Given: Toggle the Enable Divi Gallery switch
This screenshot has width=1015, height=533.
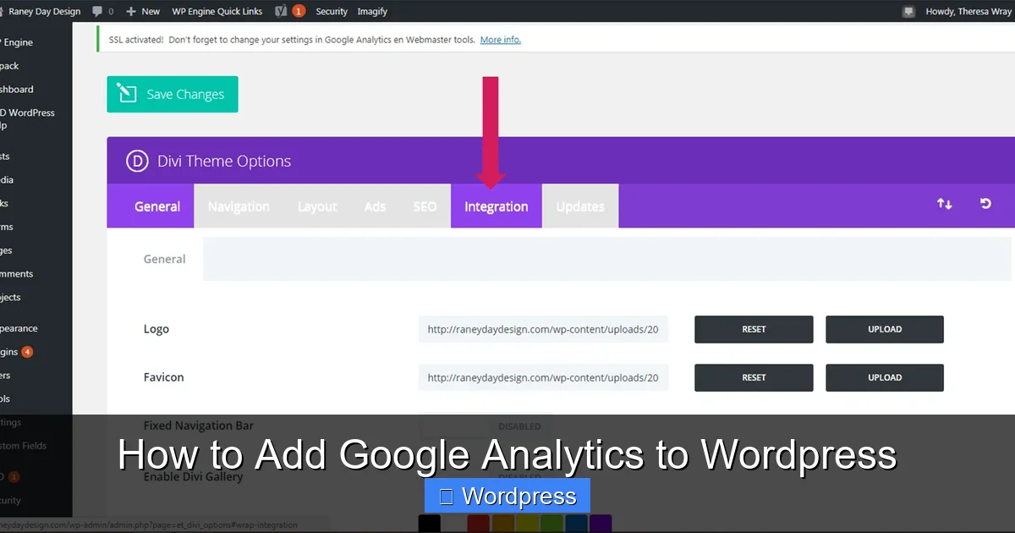Looking at the screenshot, I should pyautogui.click(x=486, y=476).
